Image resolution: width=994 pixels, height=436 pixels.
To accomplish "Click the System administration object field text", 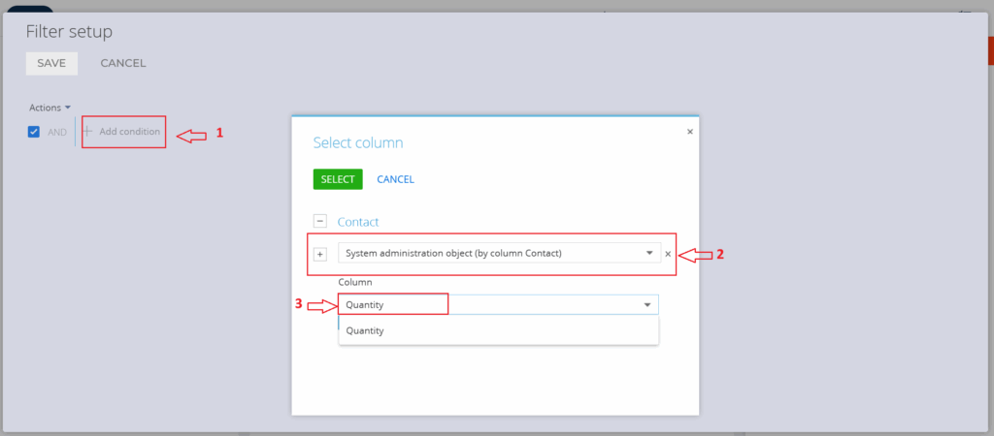I will coord(453,254).
